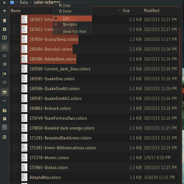Click the vertical scrollbar of the file list
The width and height of the screenshot is (184, 184).
coord(180,52)
